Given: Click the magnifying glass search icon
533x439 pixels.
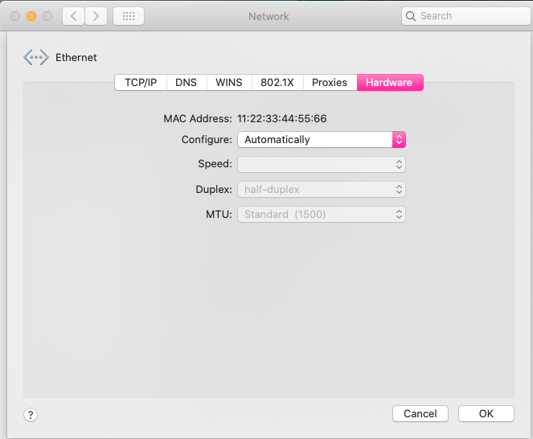Looking at the screenshot, I should coord(411,16).
